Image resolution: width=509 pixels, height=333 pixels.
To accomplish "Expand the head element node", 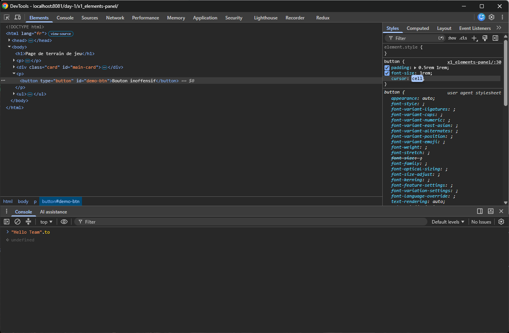I will (9, 40).
